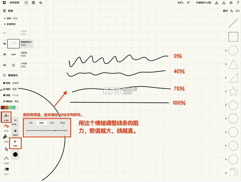Open the 更多 menu
This screenshot has width=241, height=182.
point(237,11)
